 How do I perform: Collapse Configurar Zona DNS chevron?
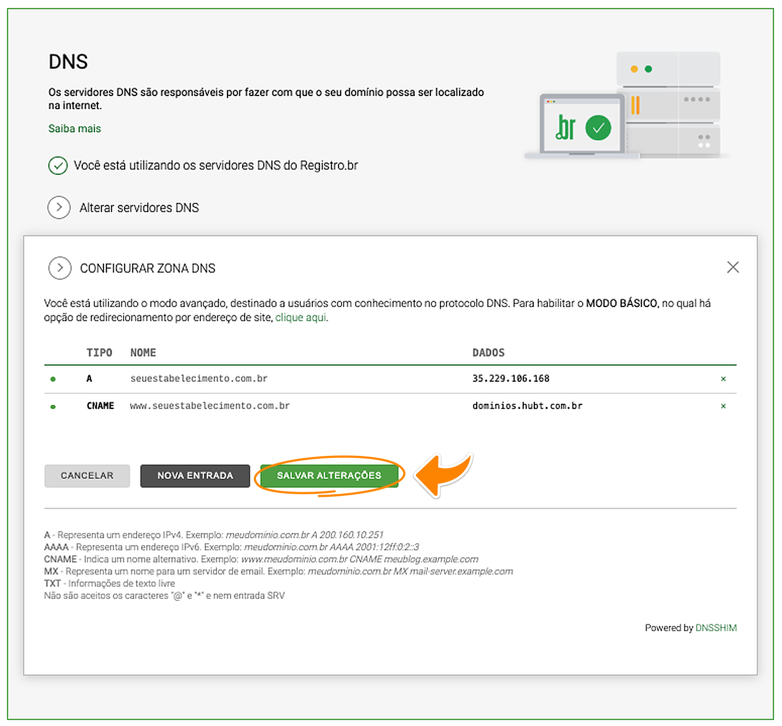(x=60, y=268)
